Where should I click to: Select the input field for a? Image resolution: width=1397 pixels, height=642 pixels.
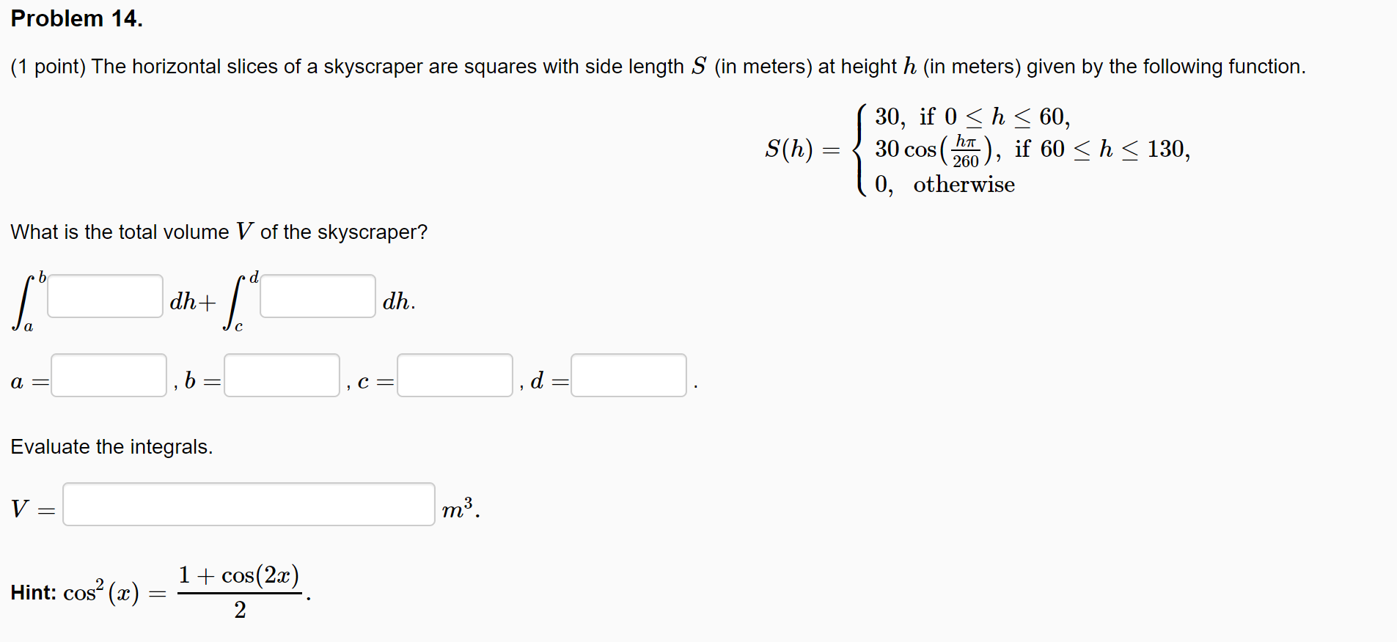[109, 375]
